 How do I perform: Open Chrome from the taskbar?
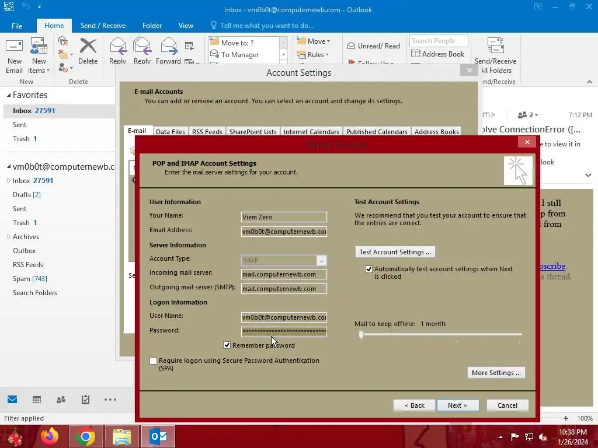pos(86,436)
